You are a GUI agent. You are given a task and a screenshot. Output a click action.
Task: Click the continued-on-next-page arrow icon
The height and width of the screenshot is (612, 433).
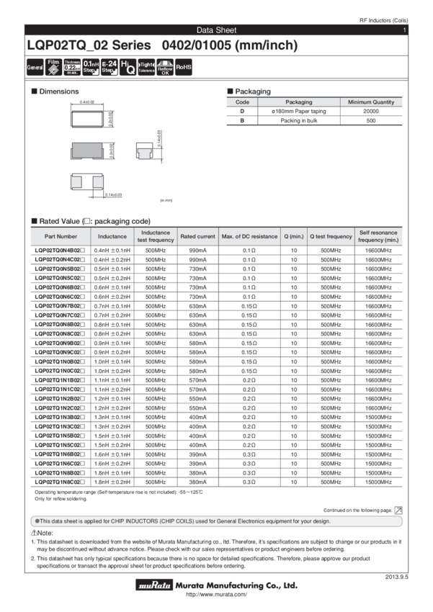(398, 510)
